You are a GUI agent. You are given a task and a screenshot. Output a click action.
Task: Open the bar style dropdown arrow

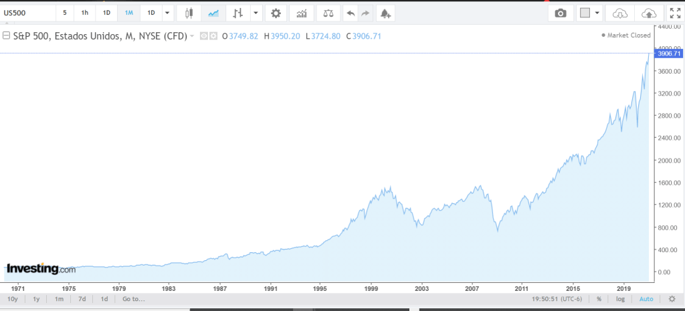coord(256,13)
